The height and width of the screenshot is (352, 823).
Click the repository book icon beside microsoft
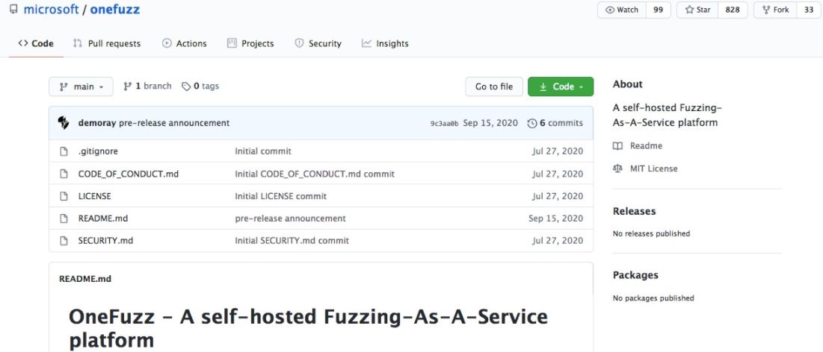tap(13, 10)
